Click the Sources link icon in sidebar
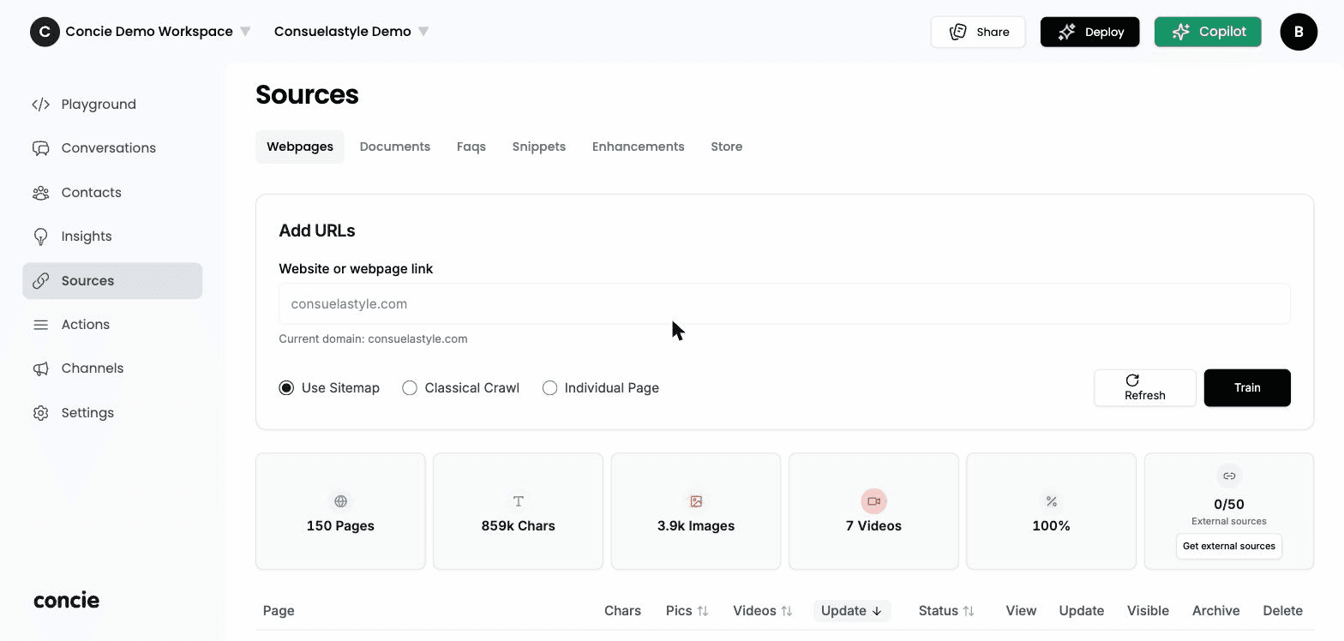 click(40, 281)
